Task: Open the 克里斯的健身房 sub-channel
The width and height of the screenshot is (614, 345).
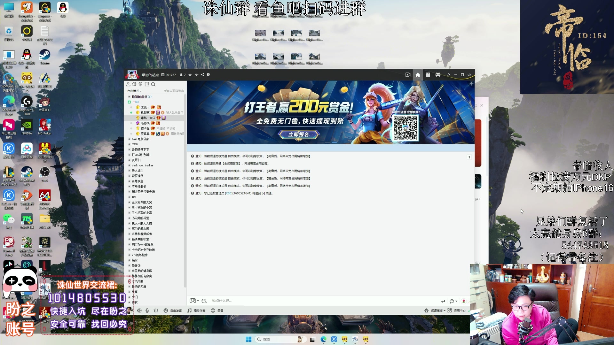Action: [142, 271]
